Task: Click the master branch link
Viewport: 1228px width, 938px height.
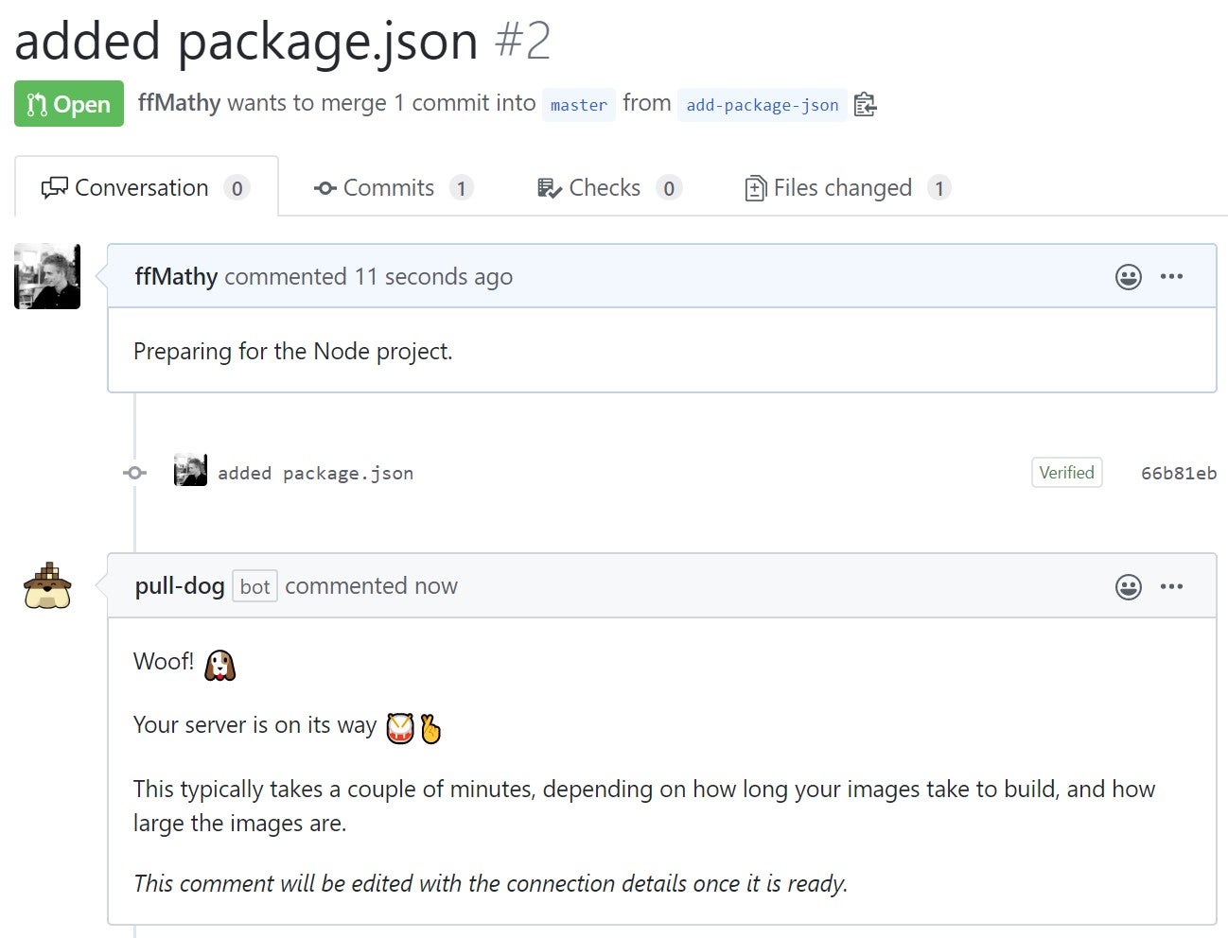Action: (579, 105)
